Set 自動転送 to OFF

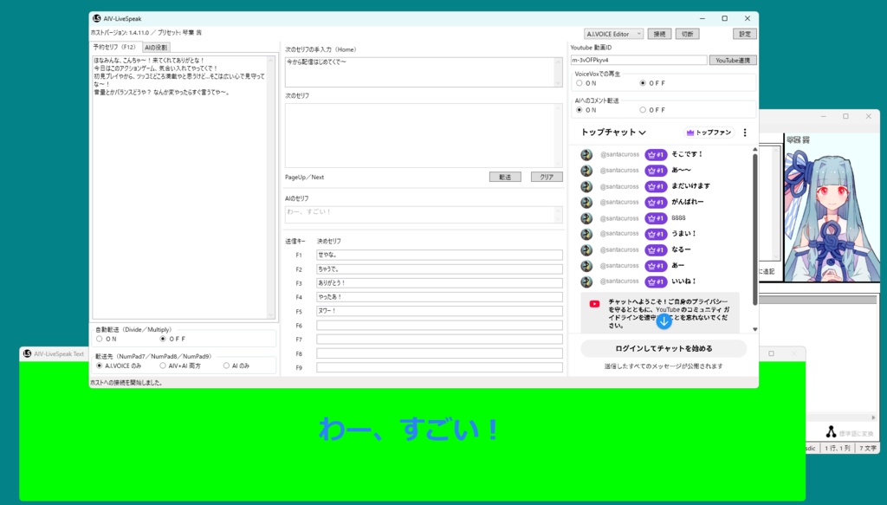163,339
